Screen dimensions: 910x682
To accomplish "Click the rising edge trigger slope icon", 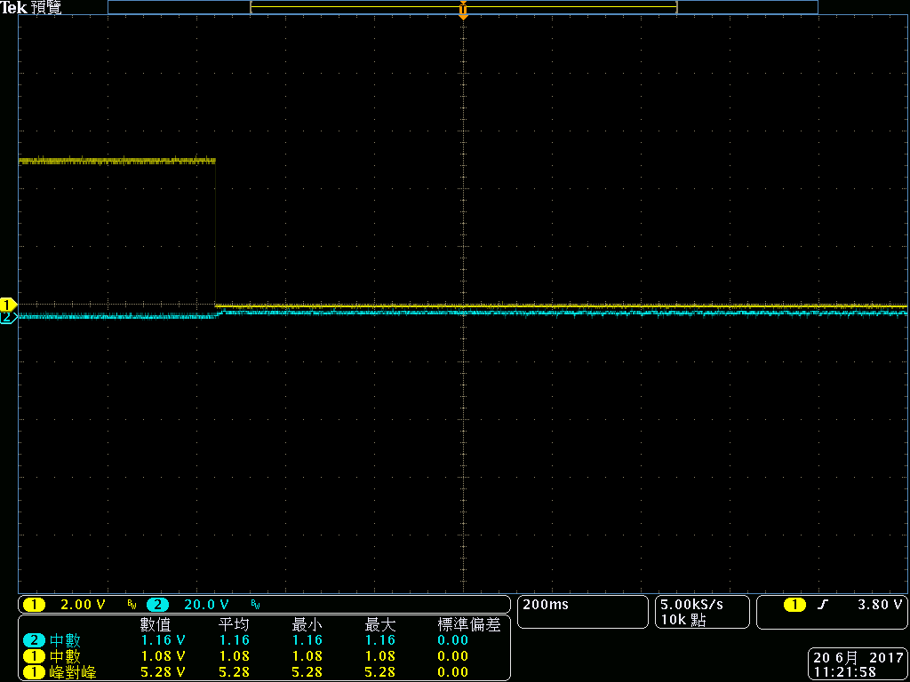I will point(822,605).
